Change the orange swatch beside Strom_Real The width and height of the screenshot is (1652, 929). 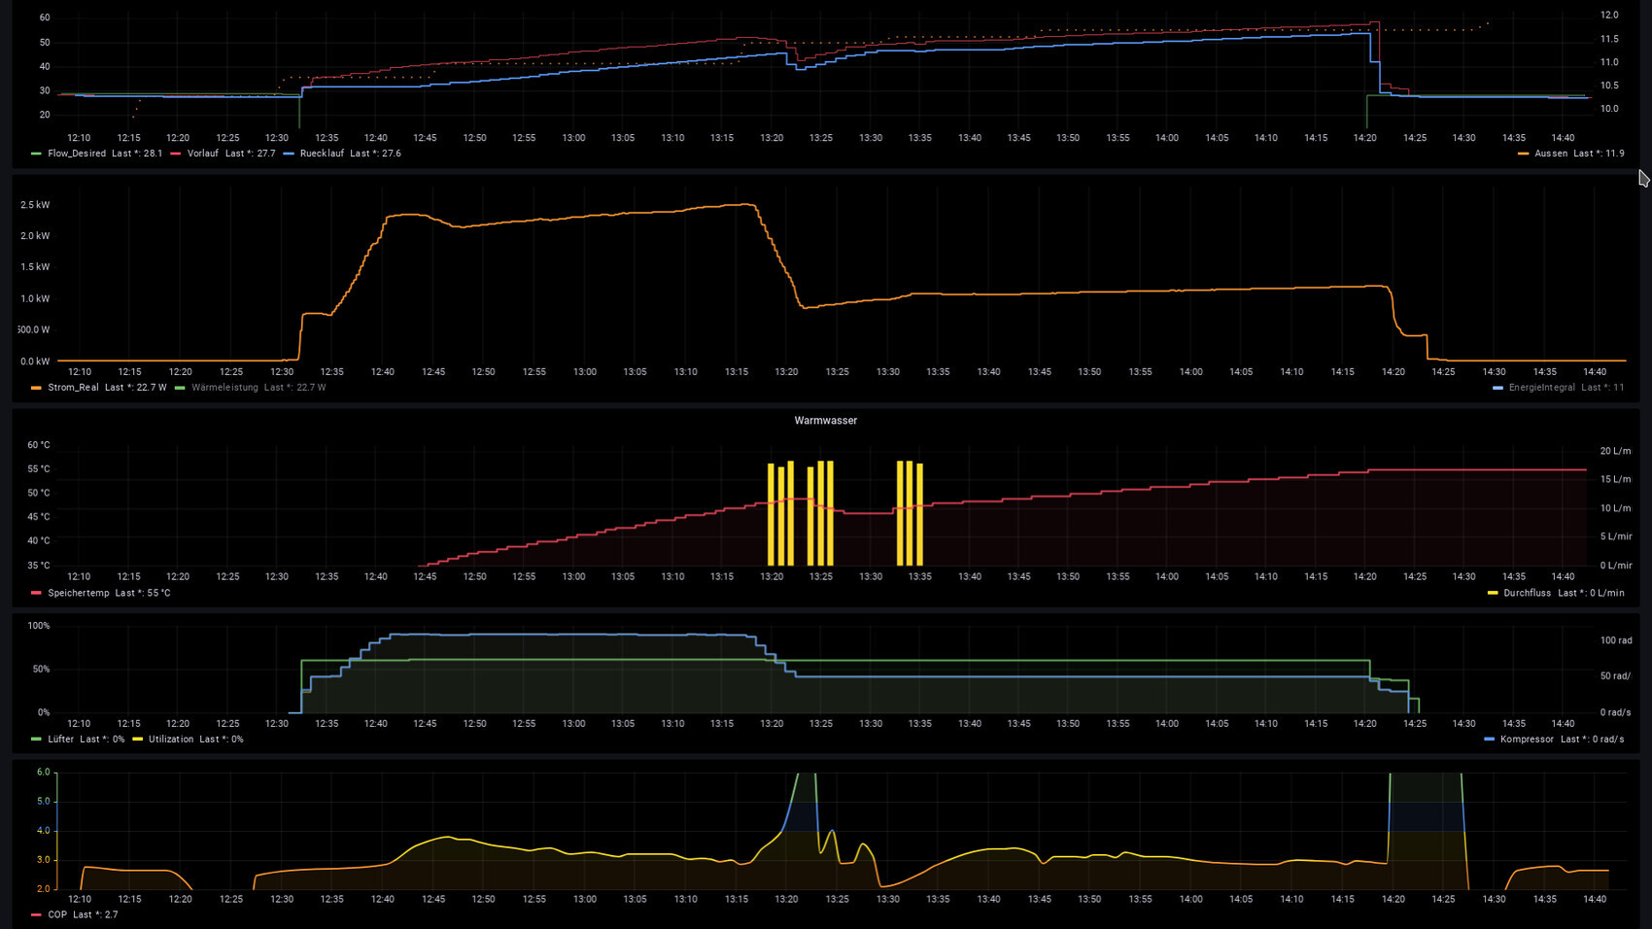pos(36,388)
